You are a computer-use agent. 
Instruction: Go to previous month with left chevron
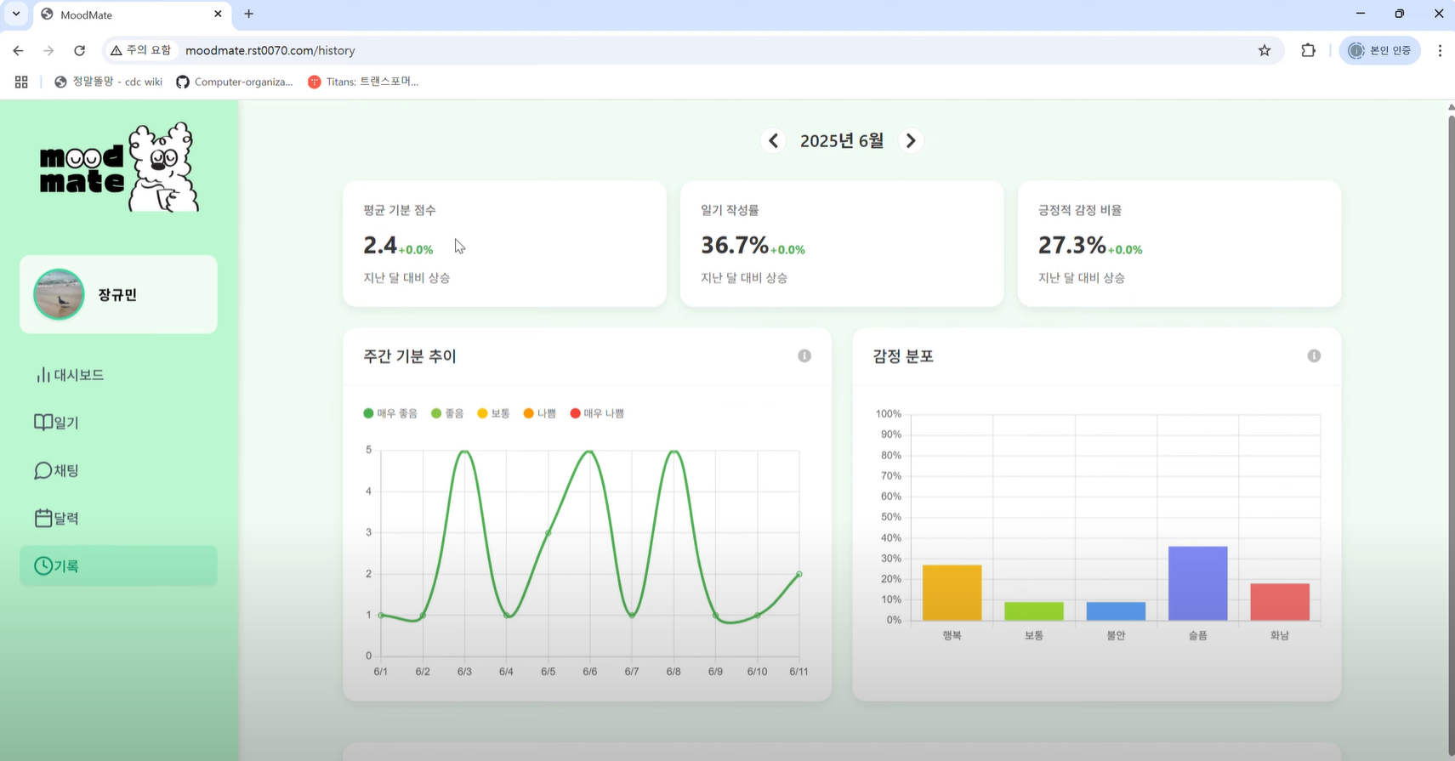pyautogui.click(x=773, y=141)
